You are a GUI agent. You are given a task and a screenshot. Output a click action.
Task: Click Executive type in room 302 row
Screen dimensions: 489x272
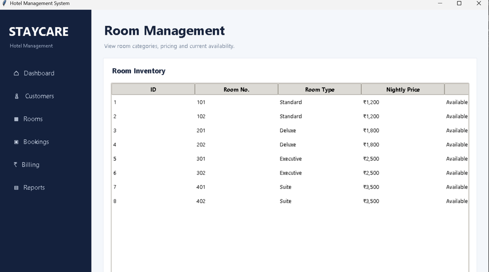[291, 173]
